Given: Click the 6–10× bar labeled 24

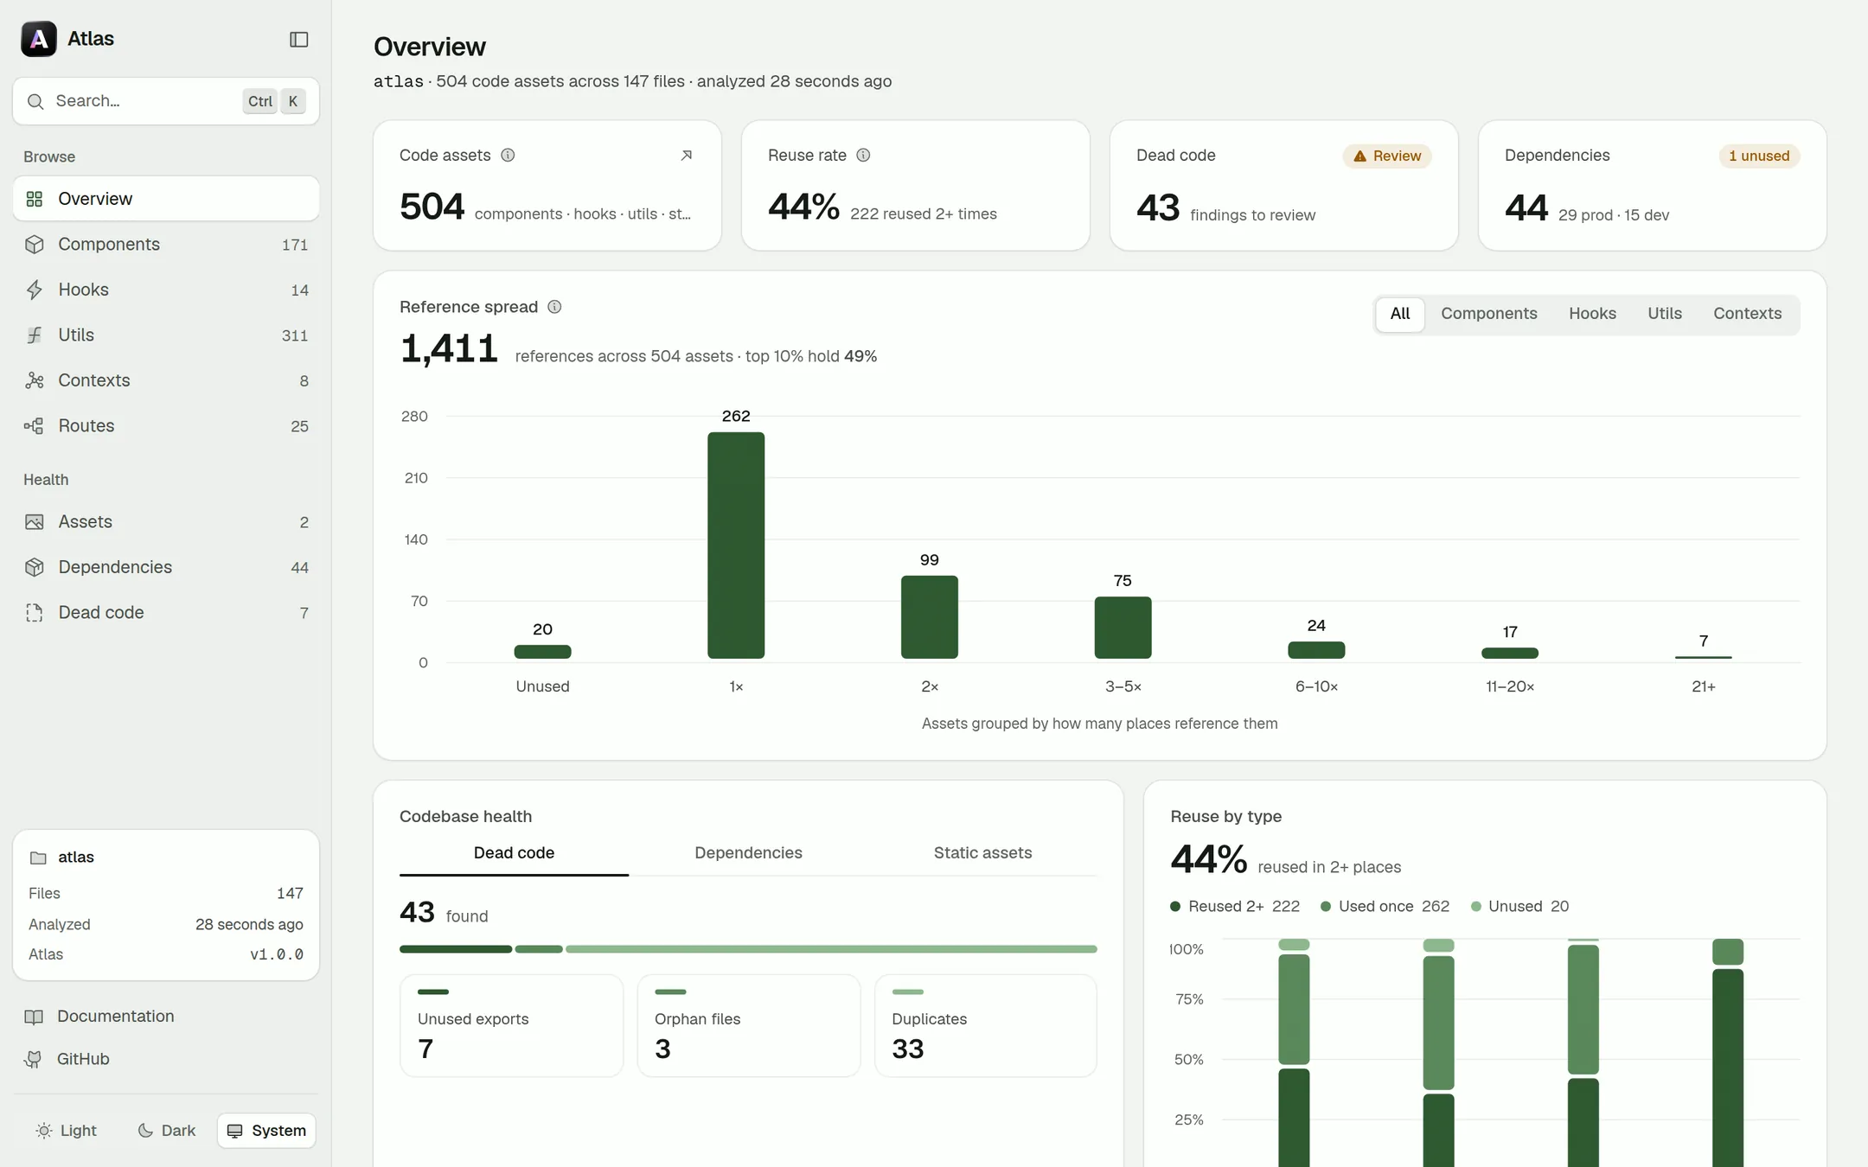Looking at the screenshot, I should (x=1316, y=650).
